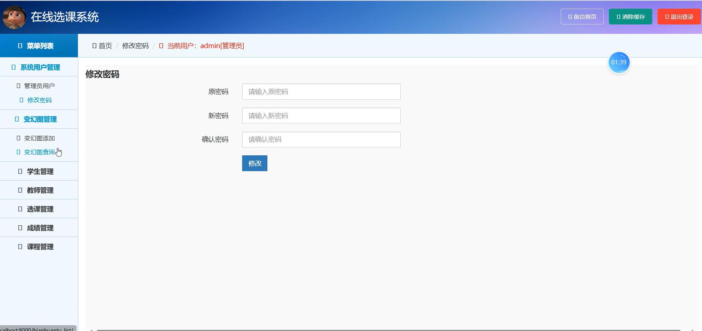The height and width of the screenshot is (331, 702).
Task: Open 变幻图添加 sidebar item
Action: 36,138
